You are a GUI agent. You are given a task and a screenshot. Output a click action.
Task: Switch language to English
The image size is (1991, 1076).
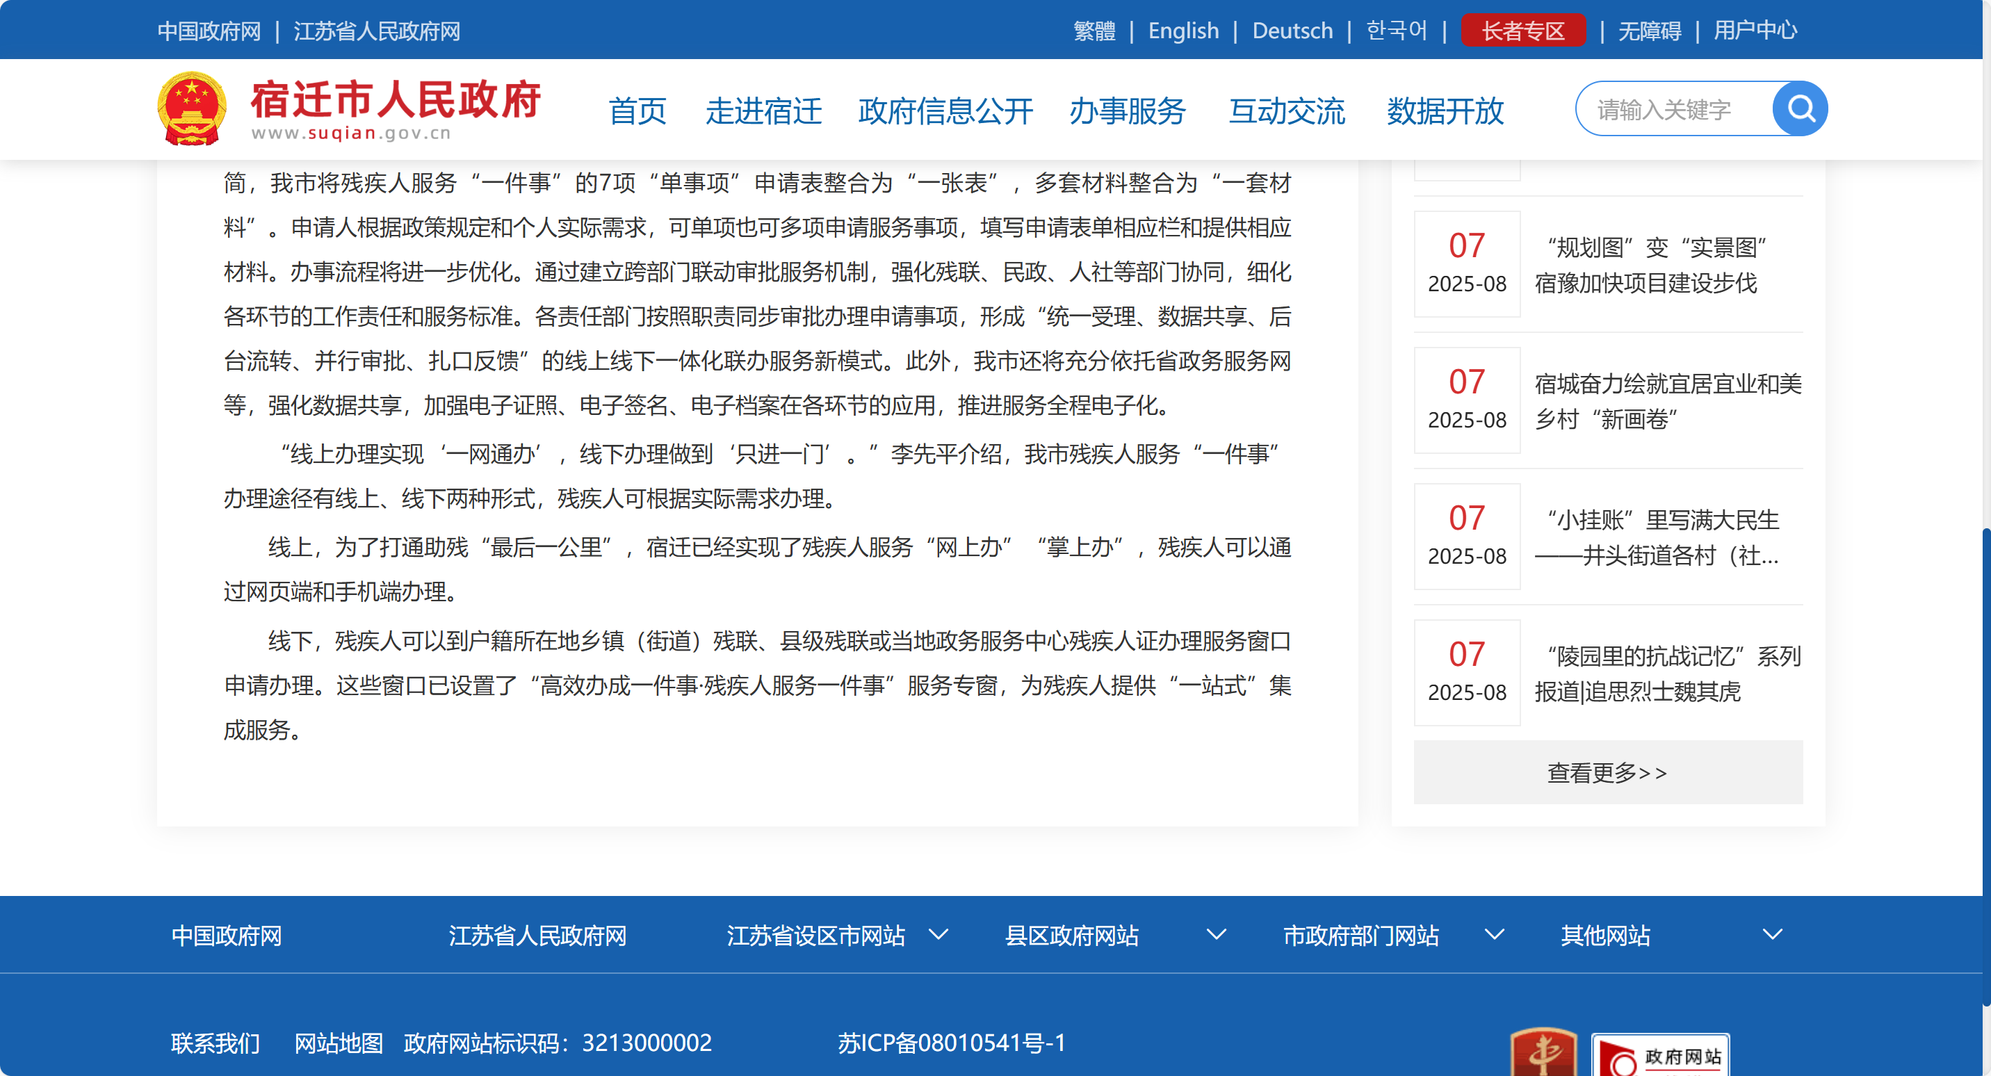[x=1183, y=31]
